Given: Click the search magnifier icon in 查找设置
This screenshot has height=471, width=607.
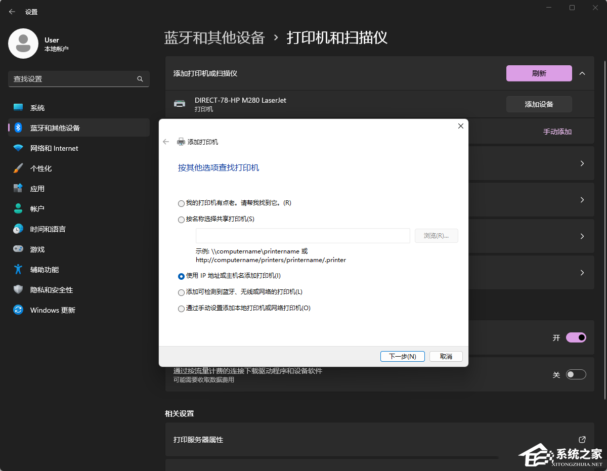Looking at the screenshot, I should [140, 79].
